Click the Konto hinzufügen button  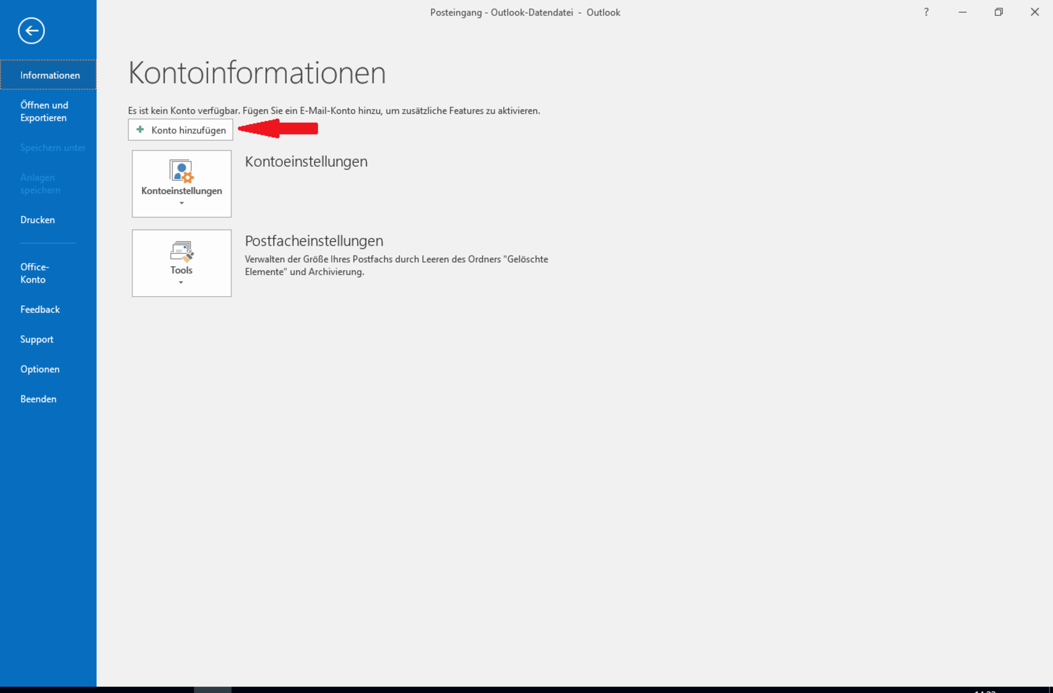coord(180,130)
